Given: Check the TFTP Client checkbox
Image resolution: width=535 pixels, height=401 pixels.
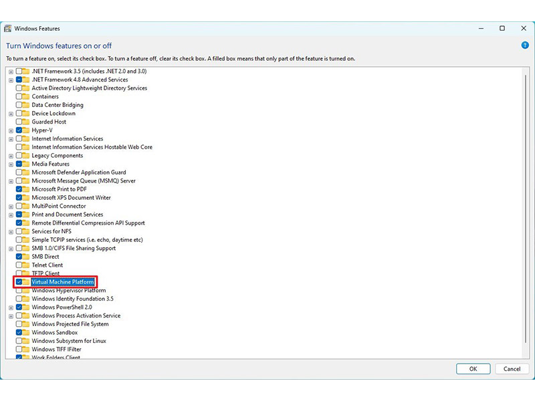Looking at the screenshot, I should tap(19, 273).
